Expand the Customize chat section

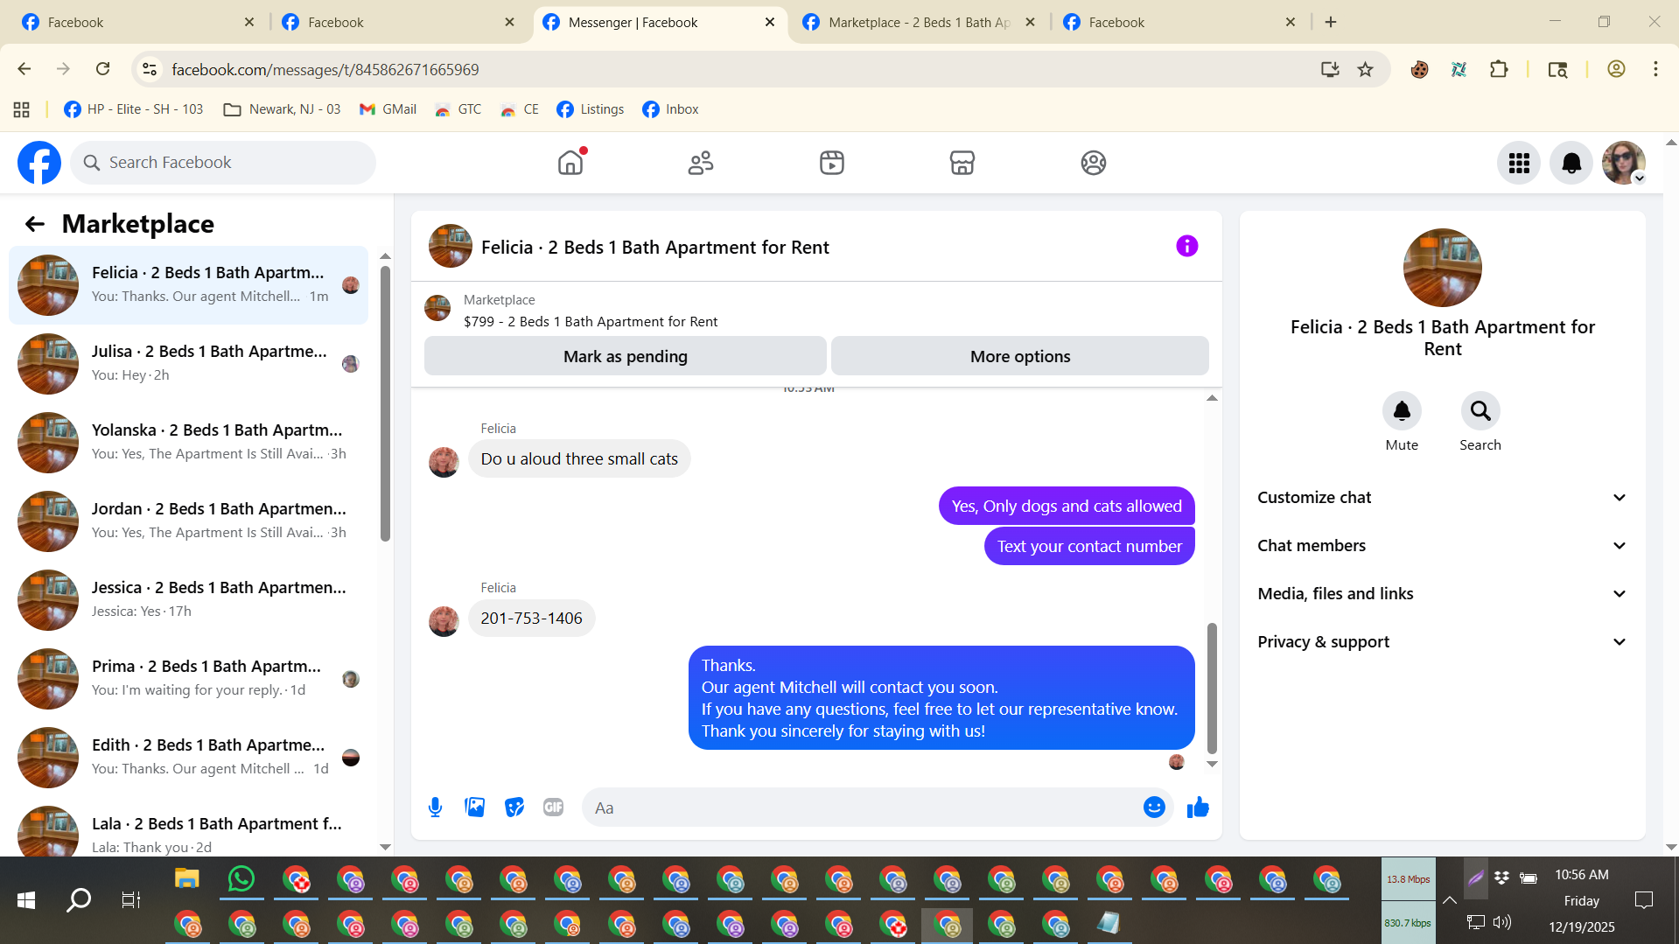click(1442, 498)
